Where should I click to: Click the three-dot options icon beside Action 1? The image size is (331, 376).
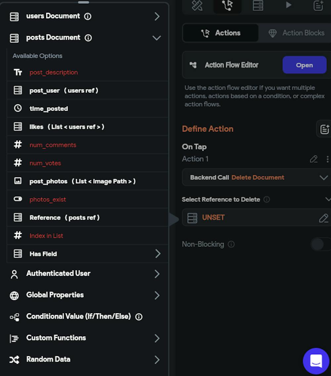[x=327, y=159]
